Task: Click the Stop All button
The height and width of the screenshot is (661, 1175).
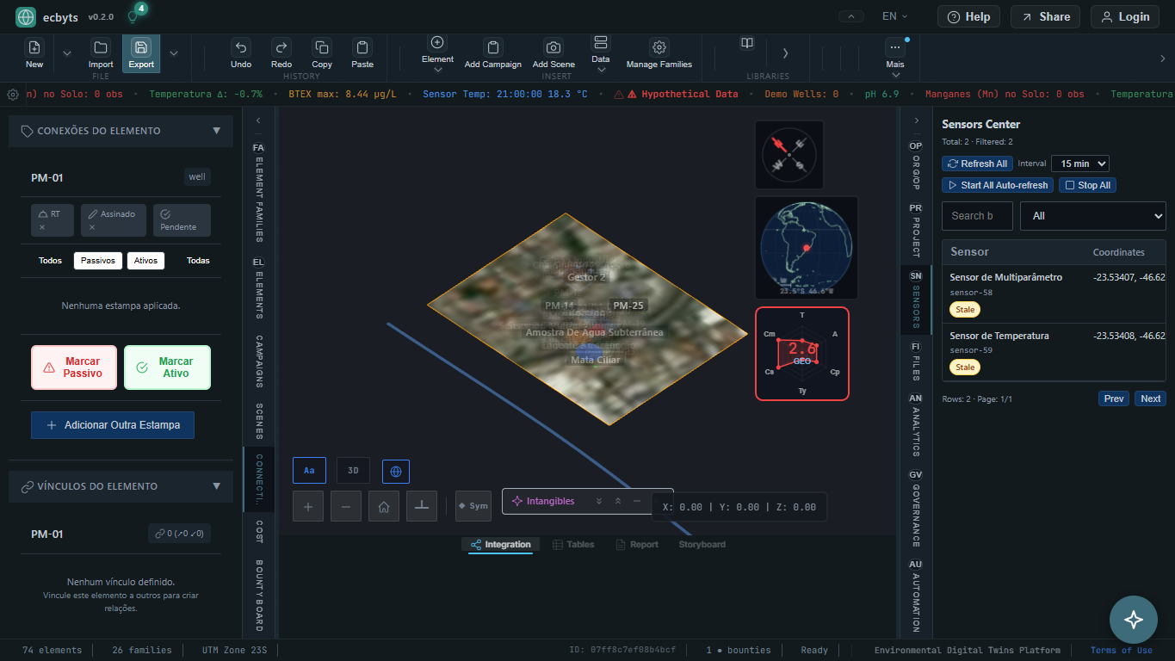Action: [1087, 185]
